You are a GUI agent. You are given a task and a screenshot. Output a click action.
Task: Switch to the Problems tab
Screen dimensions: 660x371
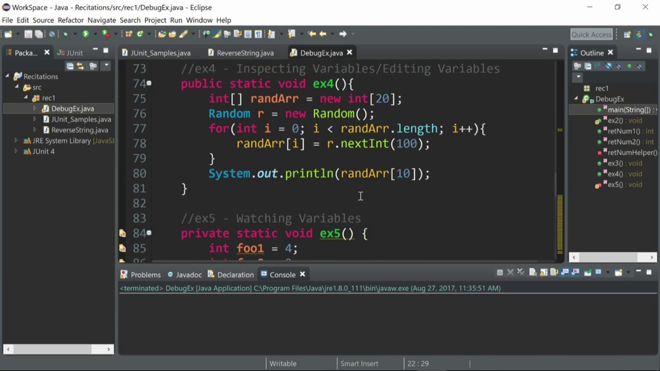click(x=140, y=275)
